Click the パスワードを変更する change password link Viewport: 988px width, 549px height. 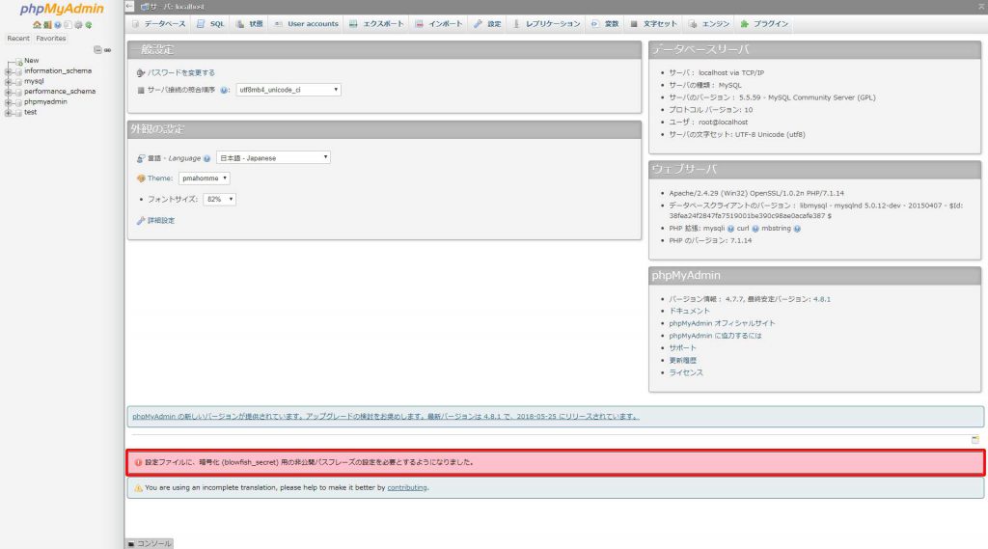(180, 73)
